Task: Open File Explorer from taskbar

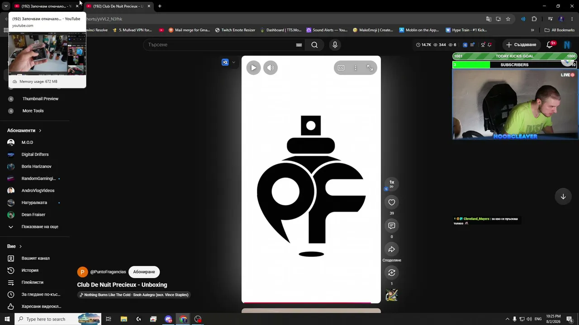Action: click(123, 319)
